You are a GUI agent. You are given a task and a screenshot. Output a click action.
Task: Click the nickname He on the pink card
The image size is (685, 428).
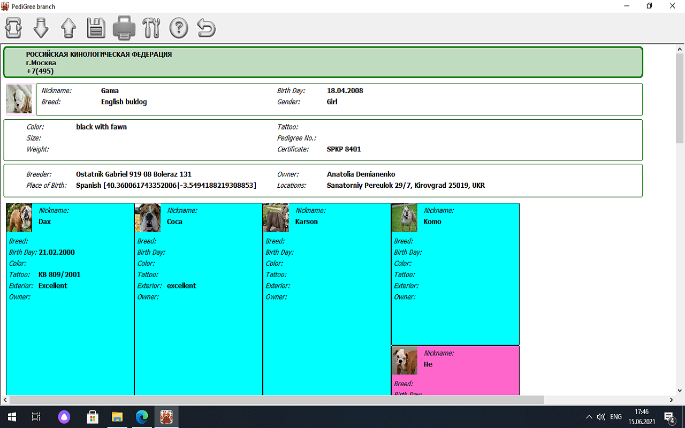[x=428, y=364]
